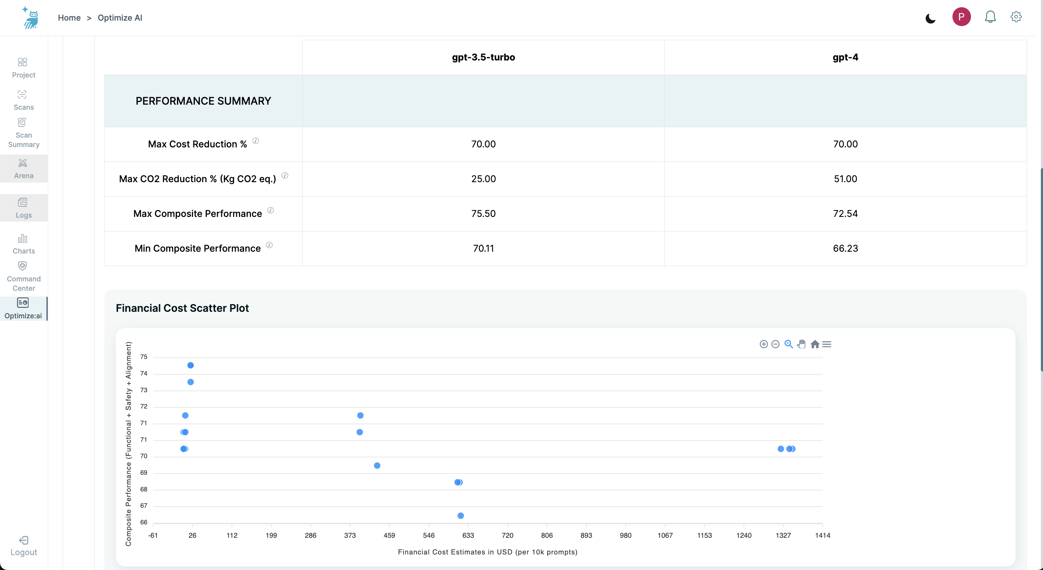Open Command Center in sidebar

coord(24,277)
